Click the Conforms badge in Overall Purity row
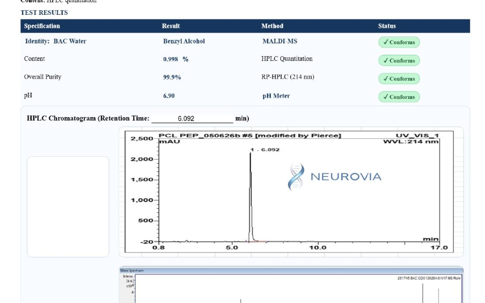The height and width of the screenshot is (303, 485). click(399, 79)
